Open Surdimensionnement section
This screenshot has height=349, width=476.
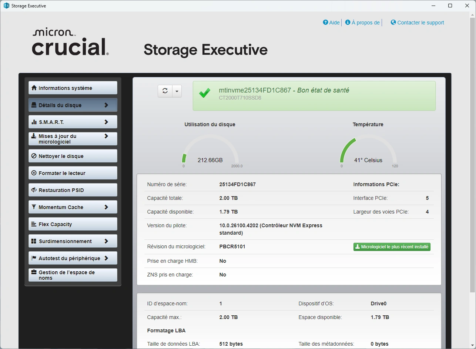tap(73, 241)
